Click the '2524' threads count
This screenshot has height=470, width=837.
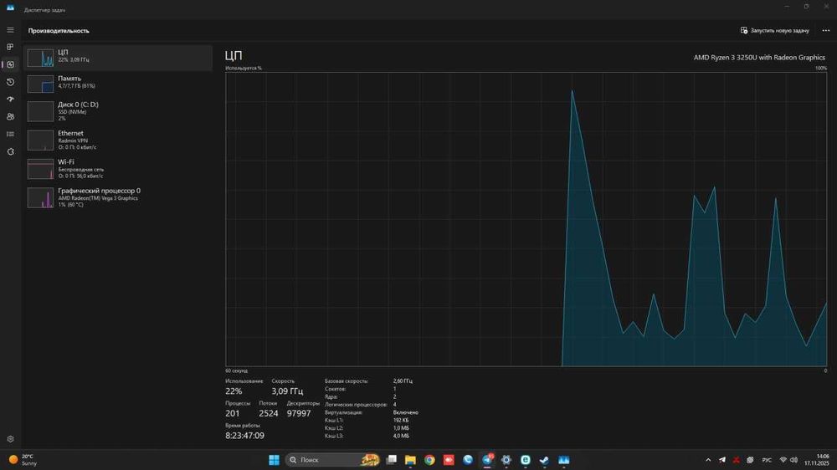[269, 413]
